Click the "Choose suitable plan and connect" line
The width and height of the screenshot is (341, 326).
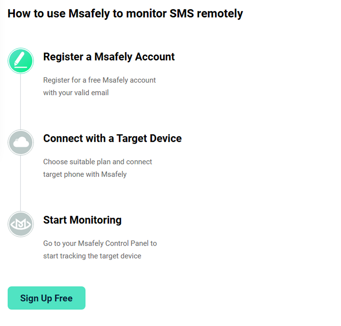97,162
